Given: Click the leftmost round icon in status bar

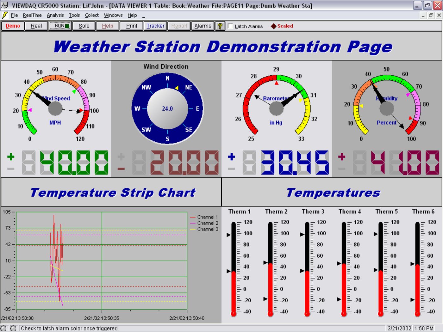Looking at the screenshot, I should [x=3, y=328].
